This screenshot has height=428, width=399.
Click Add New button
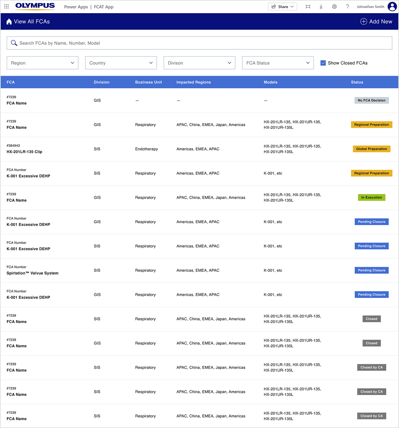click(x=376, y=22)
